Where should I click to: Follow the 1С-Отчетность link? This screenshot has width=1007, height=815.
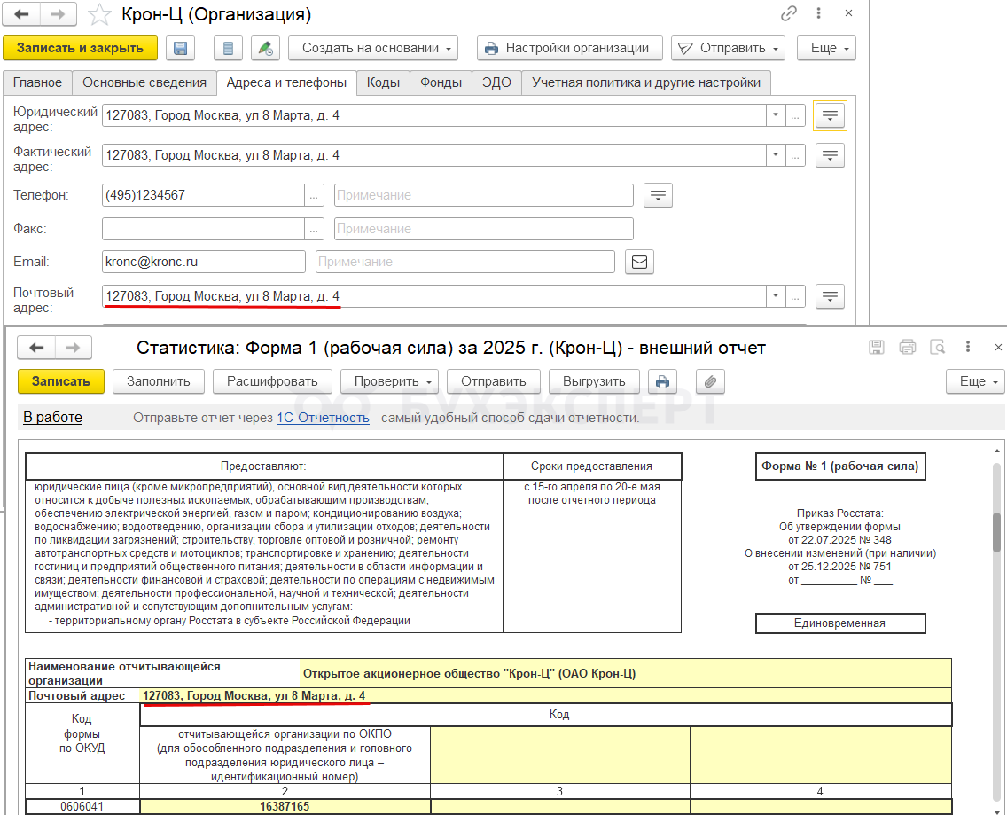pyautogui.click(x=323, y=418)
